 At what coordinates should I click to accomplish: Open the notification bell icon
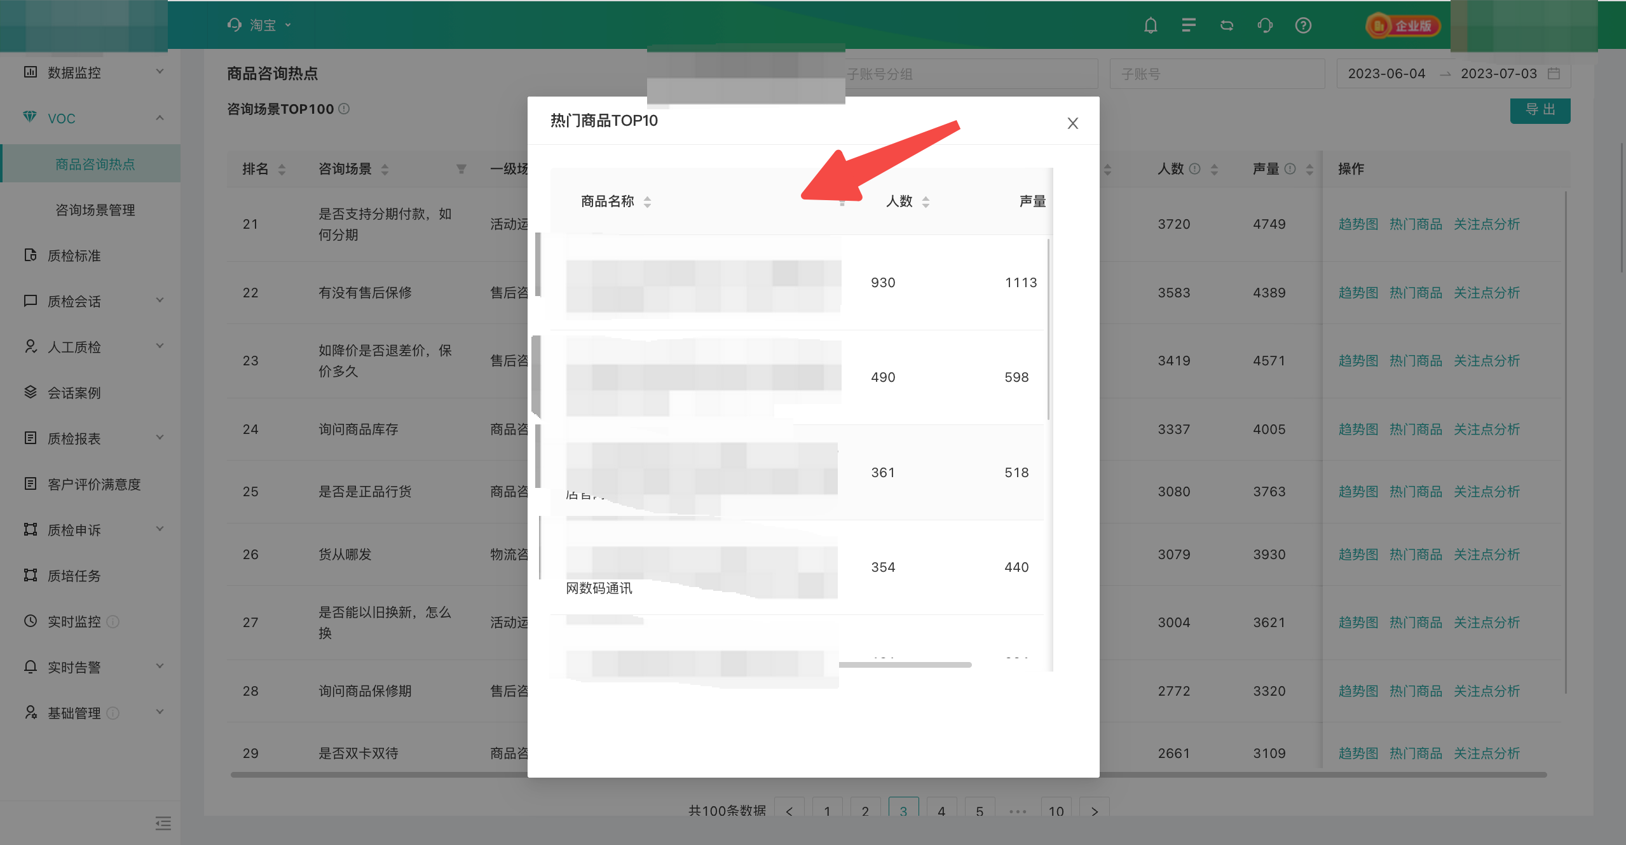point(1151,25)
